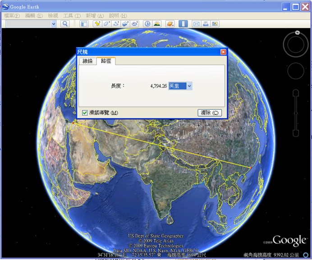Screen dimensions: 312x260
Task: Click the length value 4,794.26
Action: (159, 86)
